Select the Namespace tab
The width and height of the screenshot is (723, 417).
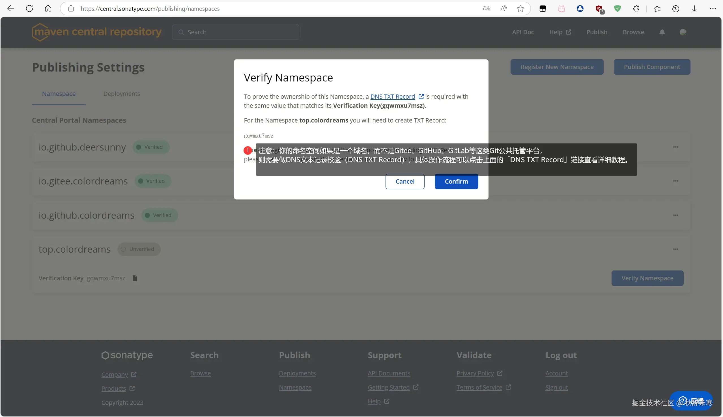(59, 94)
